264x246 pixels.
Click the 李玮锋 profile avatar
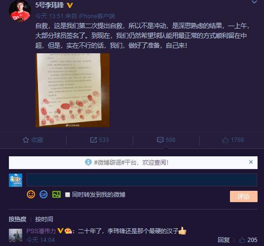tap(20, 11)
